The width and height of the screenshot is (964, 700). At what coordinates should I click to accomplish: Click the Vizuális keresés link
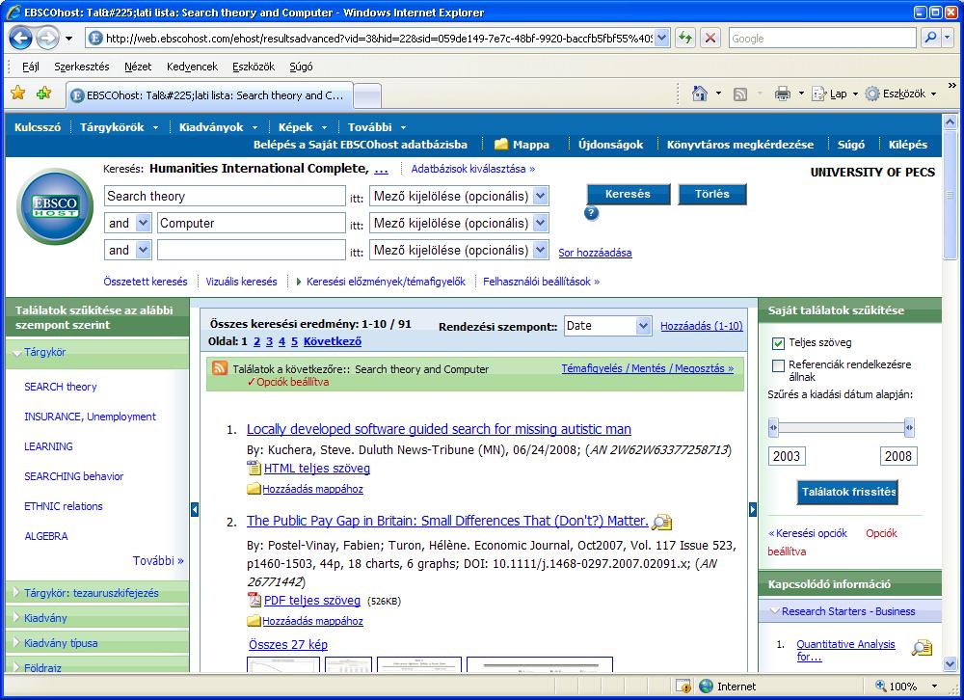(241, 282)
